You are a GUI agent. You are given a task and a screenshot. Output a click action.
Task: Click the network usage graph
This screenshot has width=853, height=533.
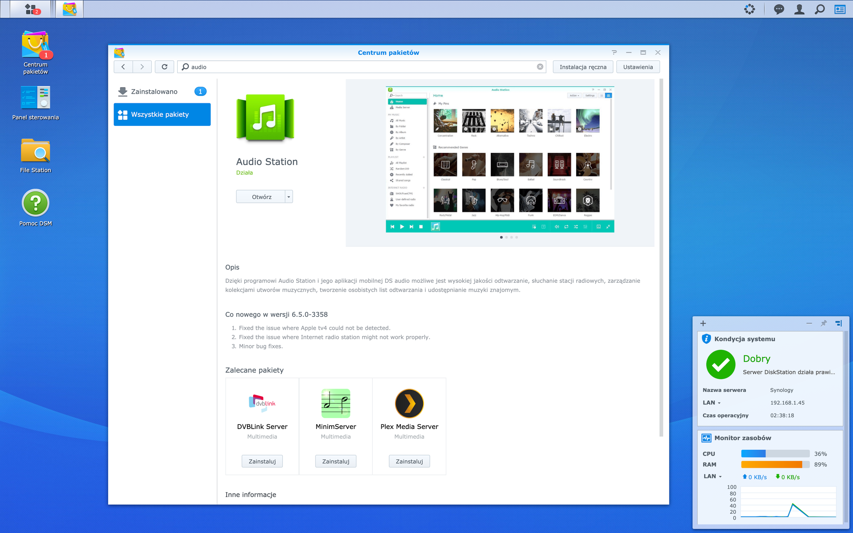788,502
